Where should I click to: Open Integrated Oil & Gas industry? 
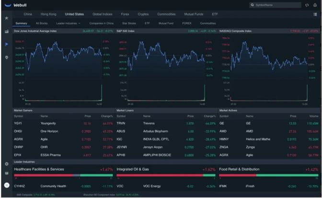(132, 169)
